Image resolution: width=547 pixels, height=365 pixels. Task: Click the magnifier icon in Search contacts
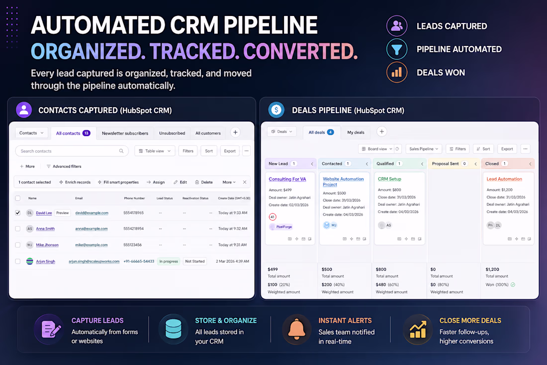[121, 151]
